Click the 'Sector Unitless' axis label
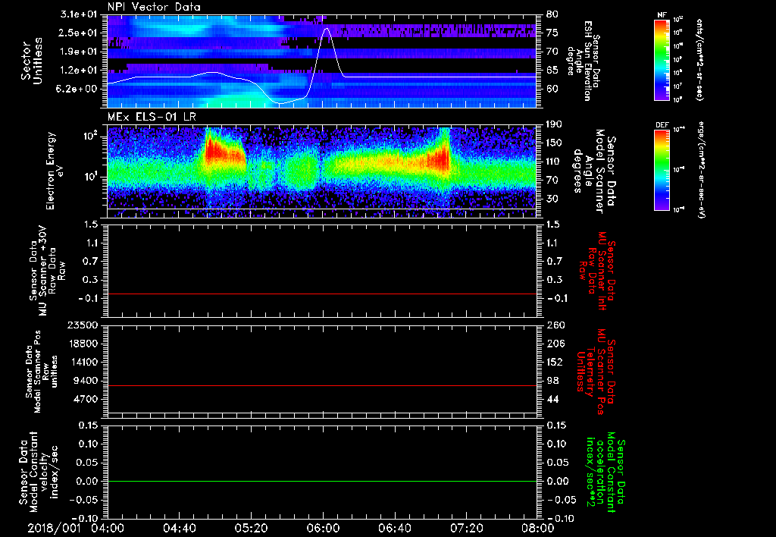The height and width of the screenshot is (537, 776). [32, 61]
